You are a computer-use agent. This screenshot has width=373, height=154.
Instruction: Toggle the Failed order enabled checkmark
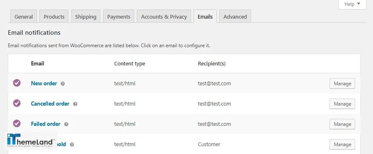pos(17,123)
